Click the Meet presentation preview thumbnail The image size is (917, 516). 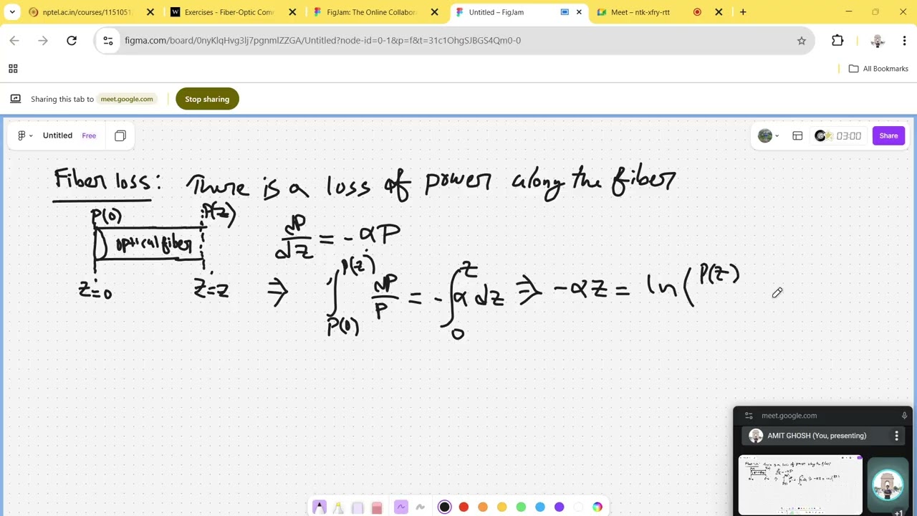point(800,485)
